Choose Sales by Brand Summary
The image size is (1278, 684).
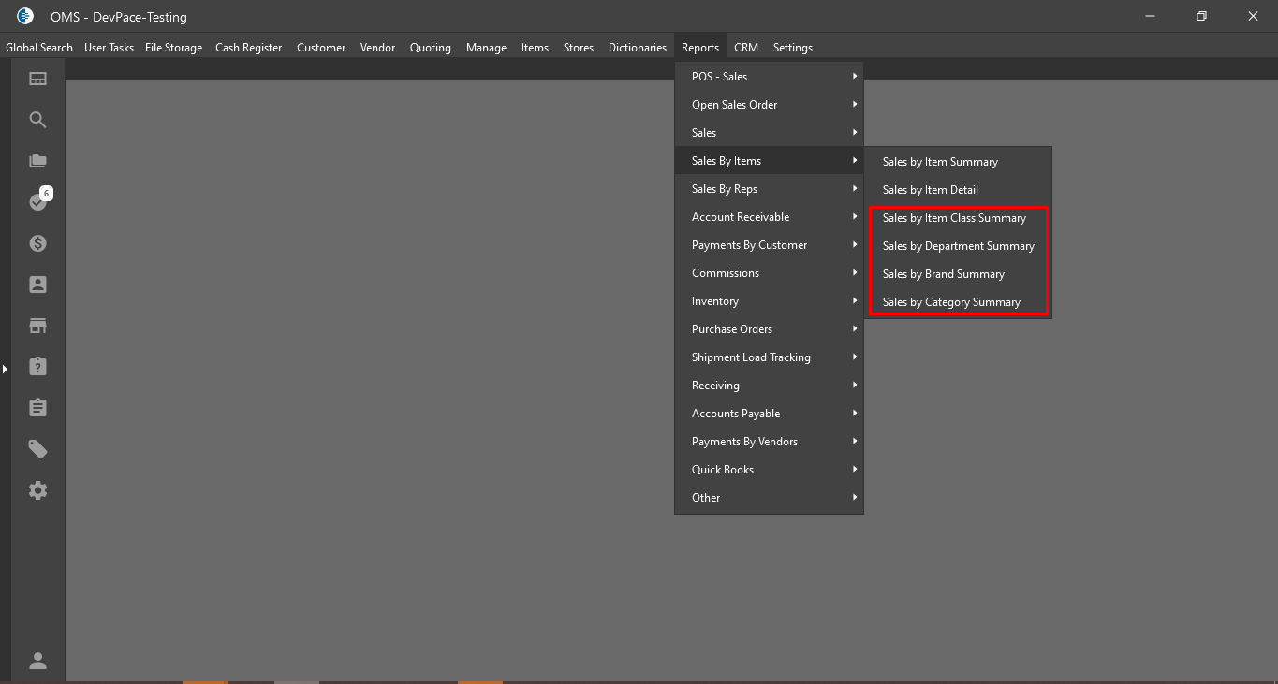click(x=943, y=274)
